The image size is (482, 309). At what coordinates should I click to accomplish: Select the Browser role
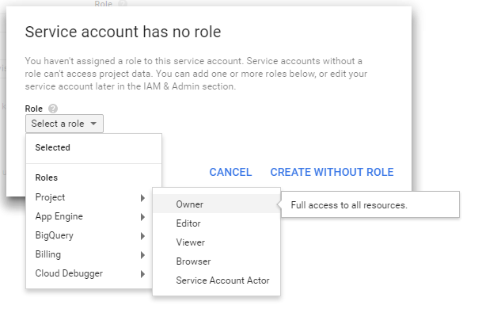[216, 261]
